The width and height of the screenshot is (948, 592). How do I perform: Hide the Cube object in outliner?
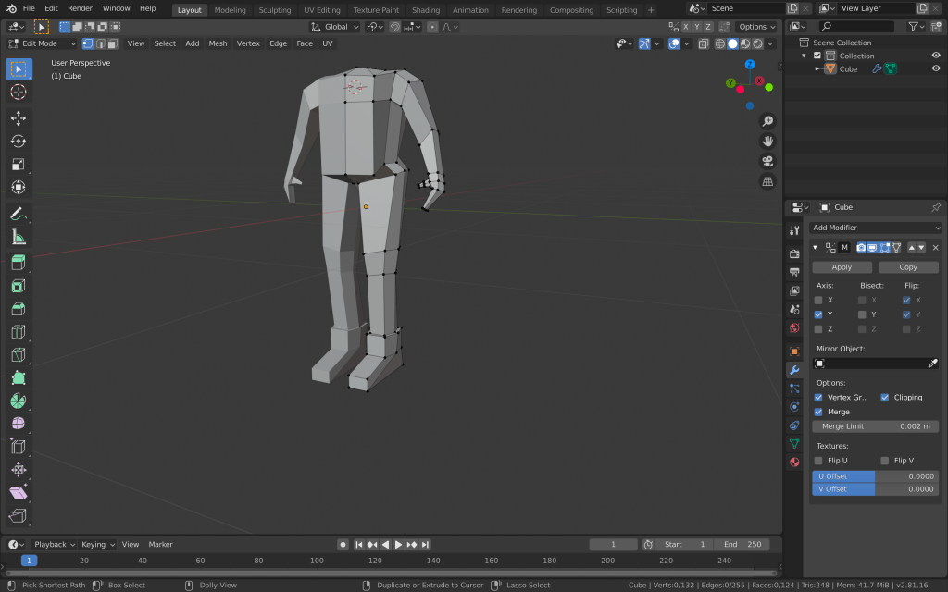[936, 68]
